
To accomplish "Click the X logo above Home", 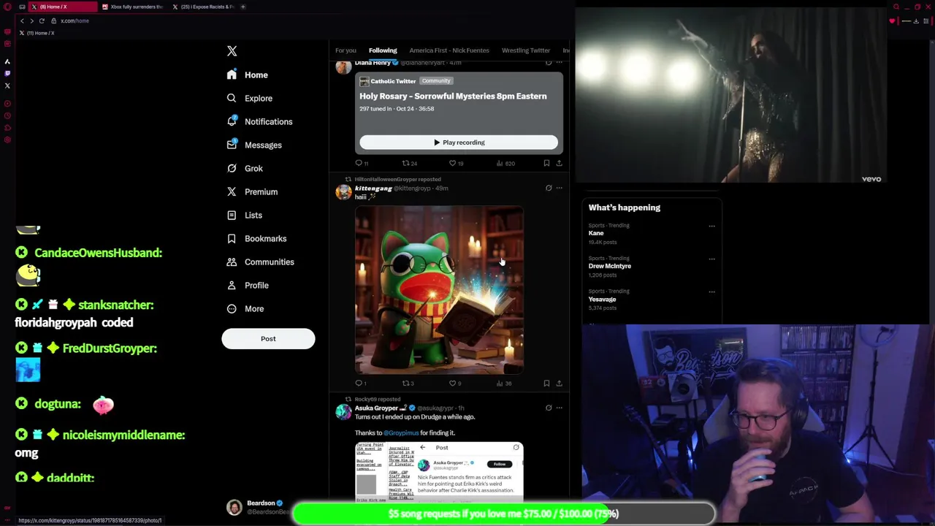I will coord(232,51).
